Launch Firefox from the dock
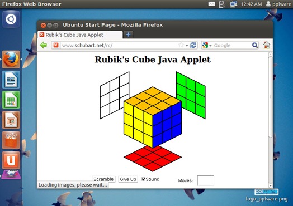Screen dimensions: 293x206 11,60
